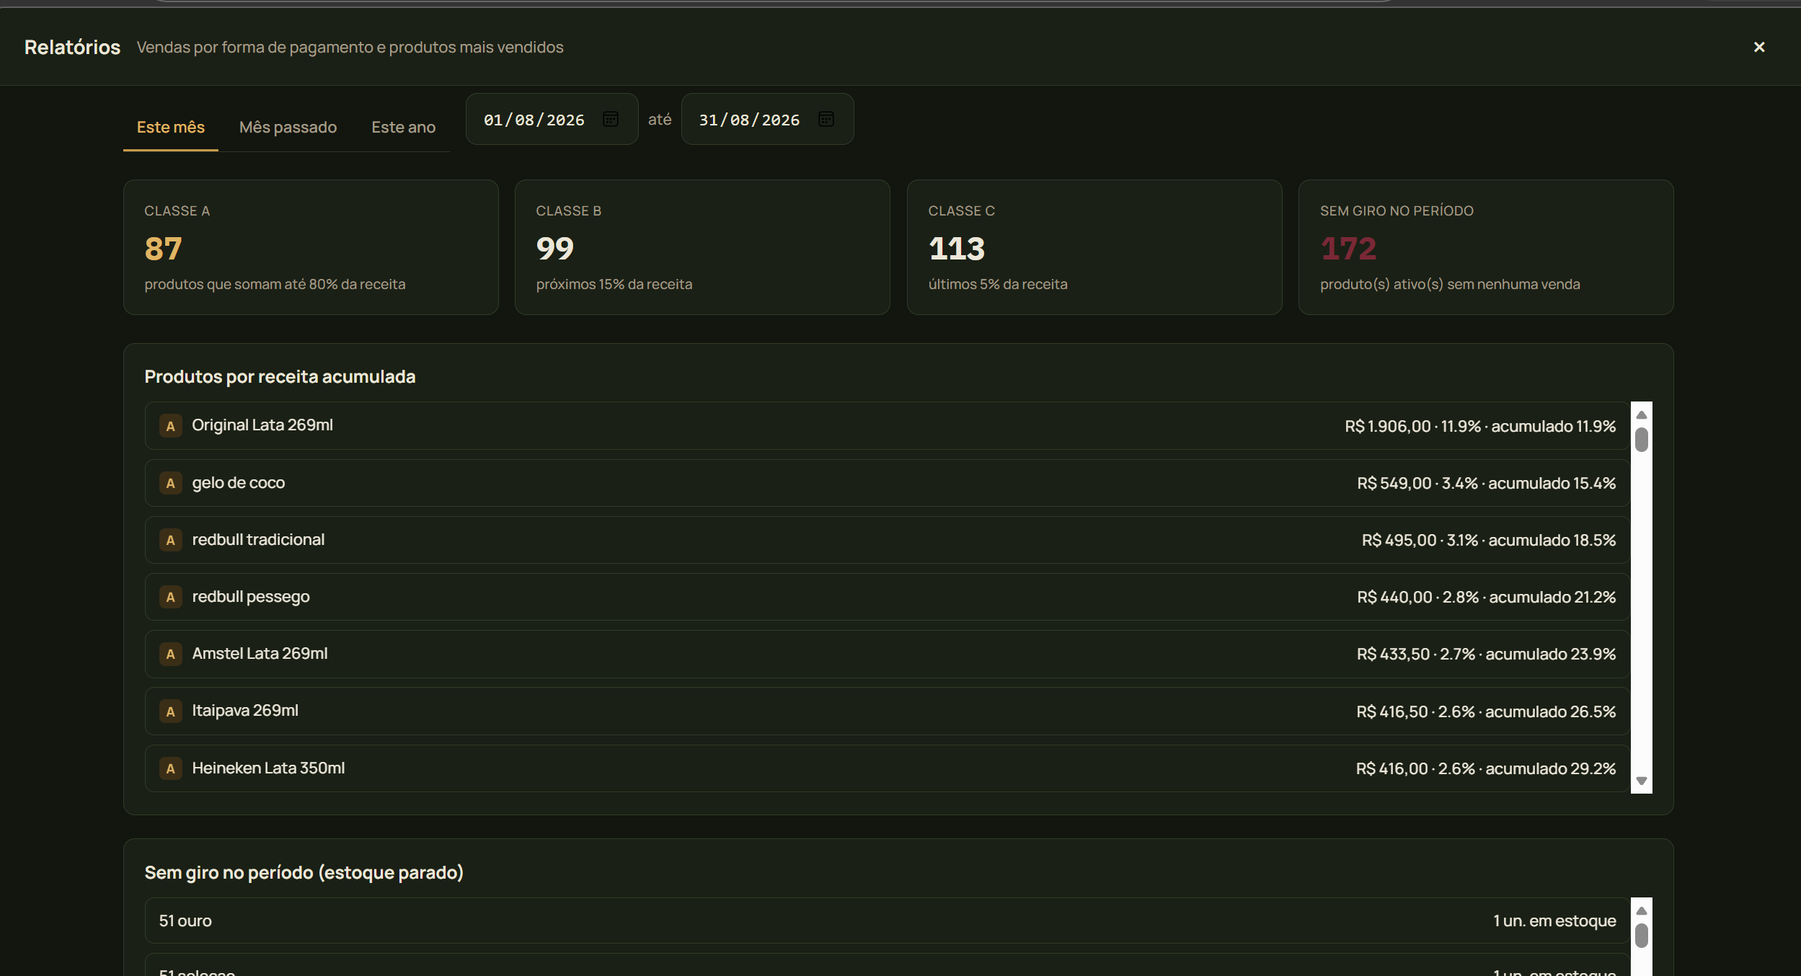The width and height of the screenshot is (1801, 976).
Task: Click down arrow of products list scrollbar
Action: [x=1642, y=781]
